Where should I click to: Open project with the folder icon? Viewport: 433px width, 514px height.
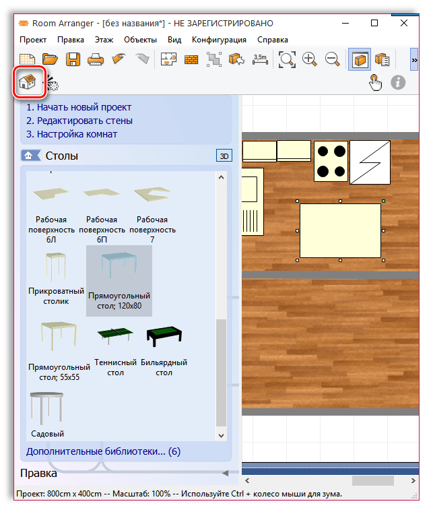[51, 60]
